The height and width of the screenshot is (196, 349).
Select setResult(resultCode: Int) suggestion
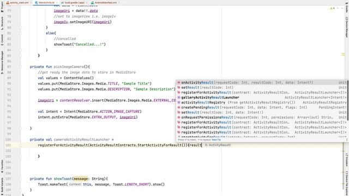262,88
